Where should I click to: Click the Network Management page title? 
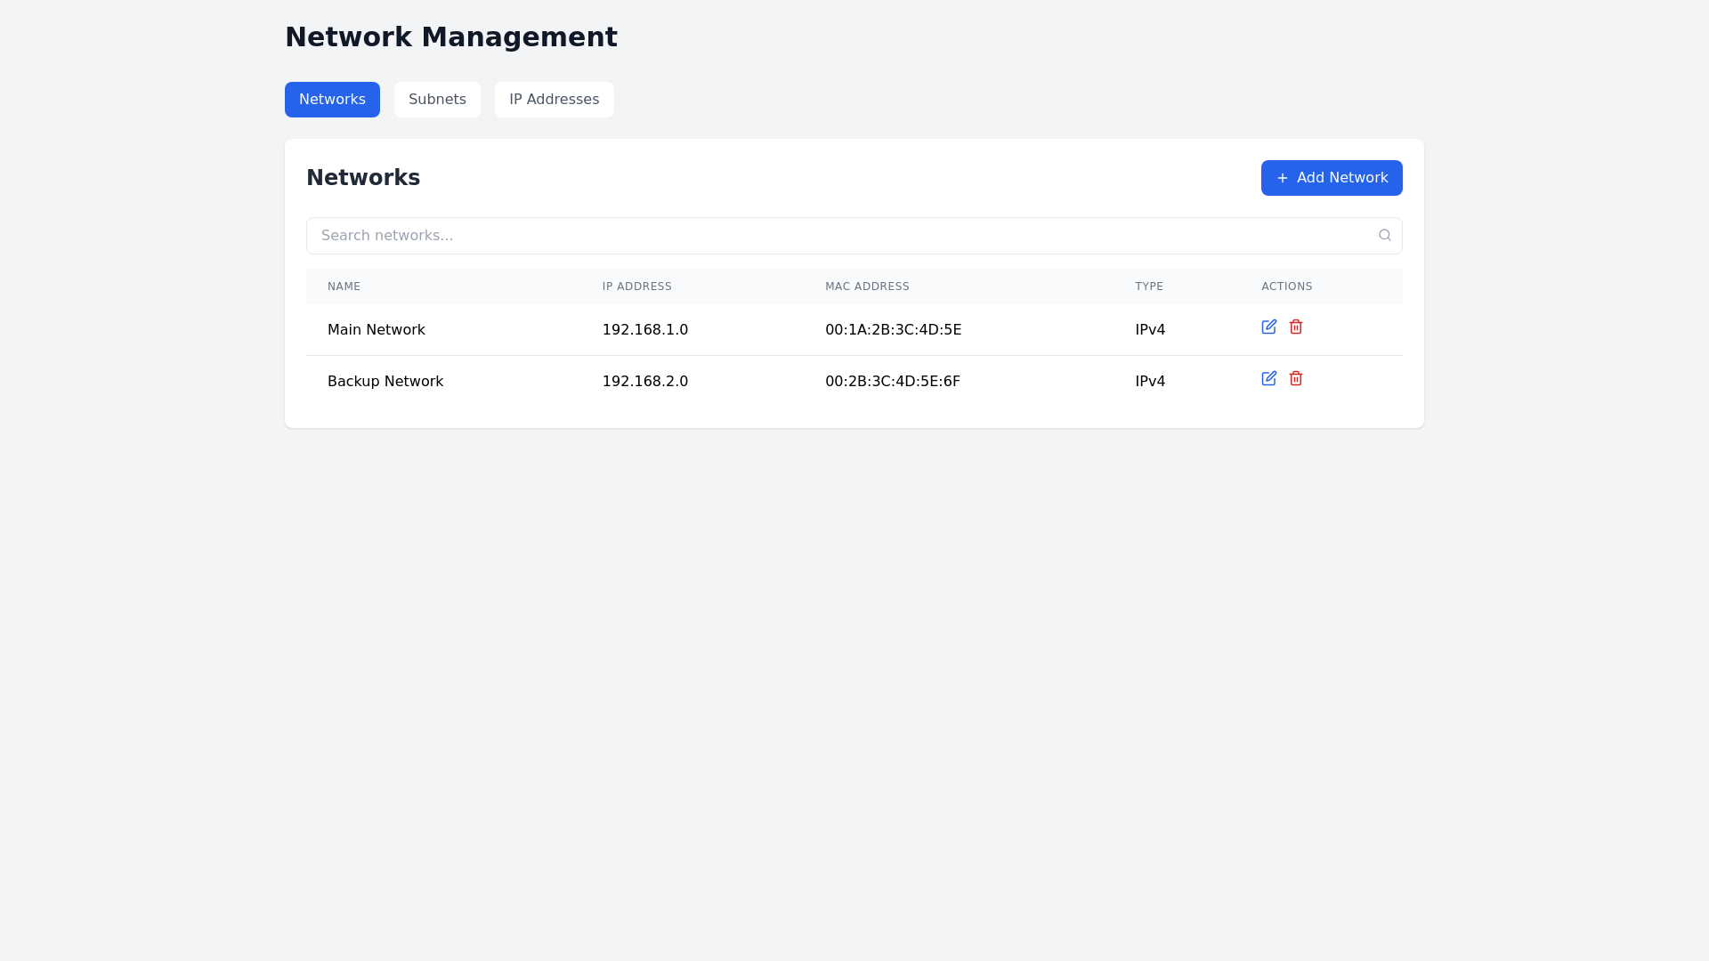[450, 37]
